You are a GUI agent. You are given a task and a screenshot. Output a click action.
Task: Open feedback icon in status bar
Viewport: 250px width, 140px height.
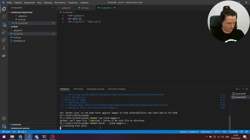pyautogui.click(x=242, y=132)
